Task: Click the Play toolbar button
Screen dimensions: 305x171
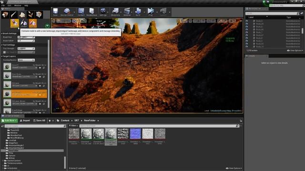Action: (x=151, y=12)
